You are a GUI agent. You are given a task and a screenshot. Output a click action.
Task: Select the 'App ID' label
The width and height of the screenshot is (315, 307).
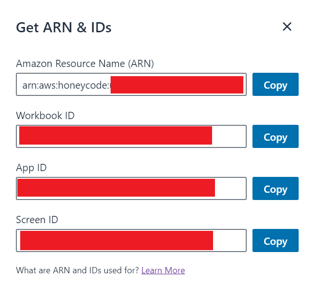click(x=31, y=168)
